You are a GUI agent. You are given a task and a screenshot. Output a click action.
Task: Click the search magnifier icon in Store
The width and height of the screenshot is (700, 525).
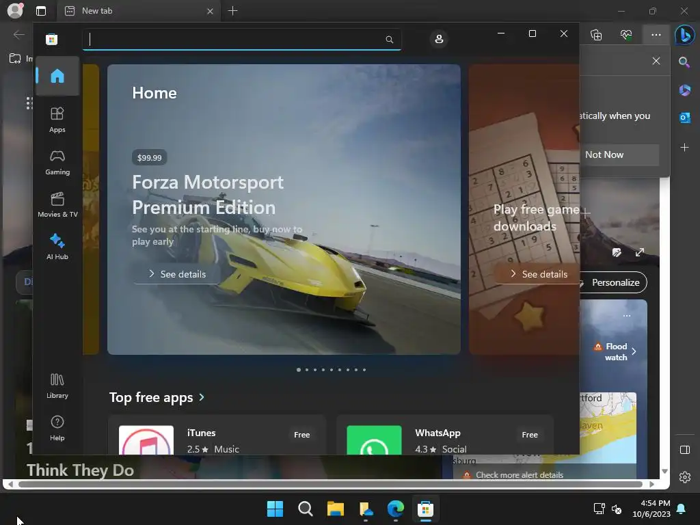(x=389, y=39)
